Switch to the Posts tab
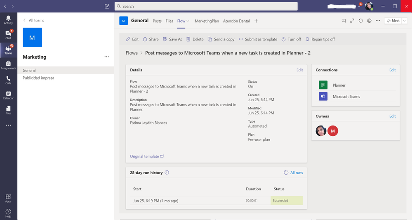Screen dimensions: 412x220 [157, 21]
